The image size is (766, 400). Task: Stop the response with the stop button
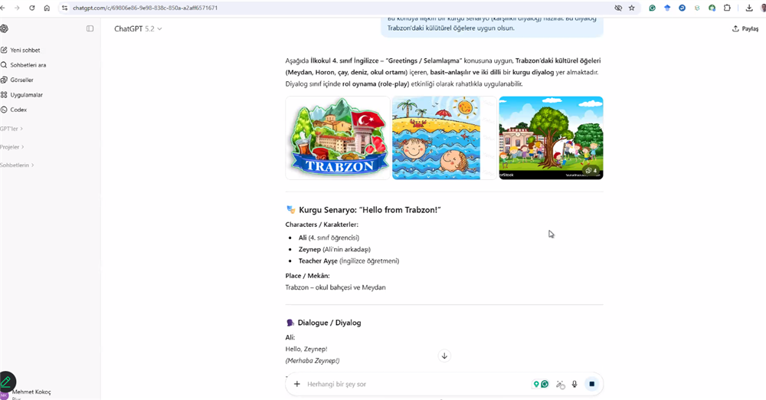[x=592, y=384]
